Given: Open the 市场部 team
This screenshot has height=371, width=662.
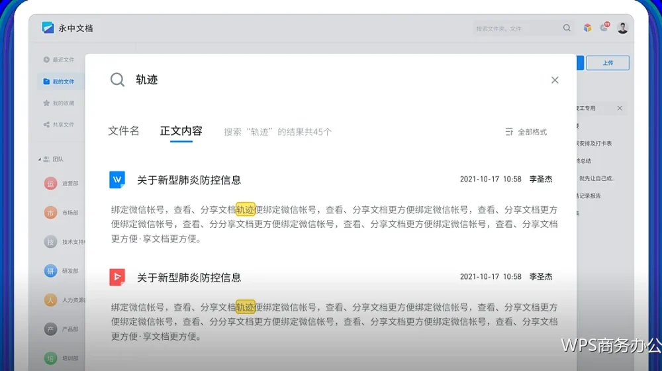Looking at the screenshot, I should point(61,213).
